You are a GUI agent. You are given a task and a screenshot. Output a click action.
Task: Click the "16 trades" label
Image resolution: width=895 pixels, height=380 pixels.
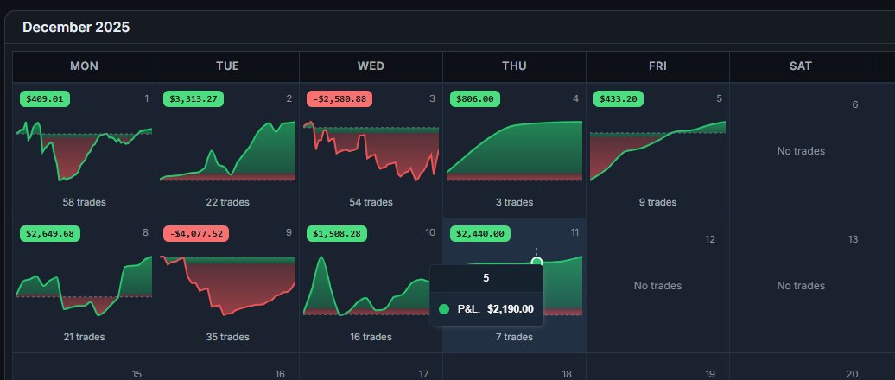(x=371, y=337)
